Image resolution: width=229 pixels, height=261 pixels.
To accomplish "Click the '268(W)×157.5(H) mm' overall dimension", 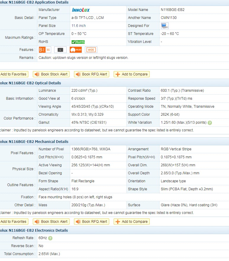I will point(178,165).
